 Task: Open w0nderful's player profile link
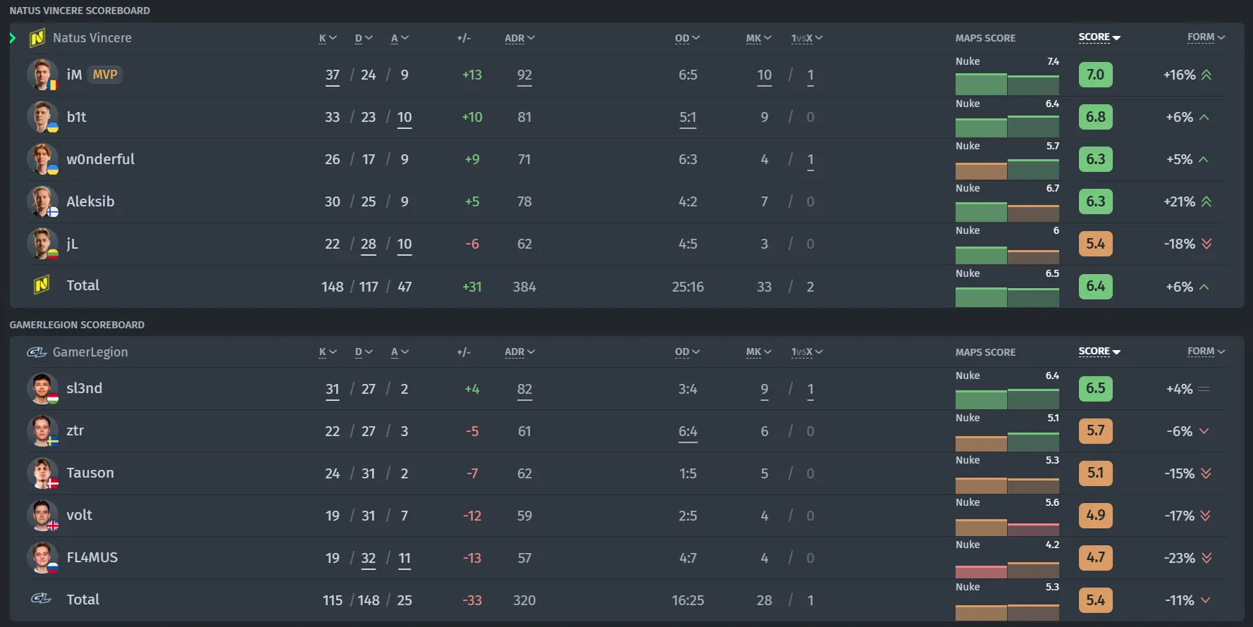[x=101, y=159]
